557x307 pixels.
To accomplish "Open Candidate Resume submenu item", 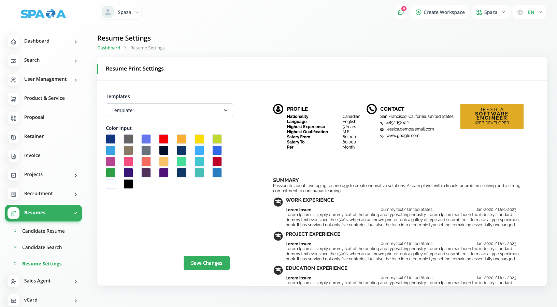I will click(x=43, y=231).
